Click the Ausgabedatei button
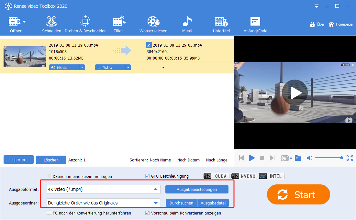 [x=213, y=203]
